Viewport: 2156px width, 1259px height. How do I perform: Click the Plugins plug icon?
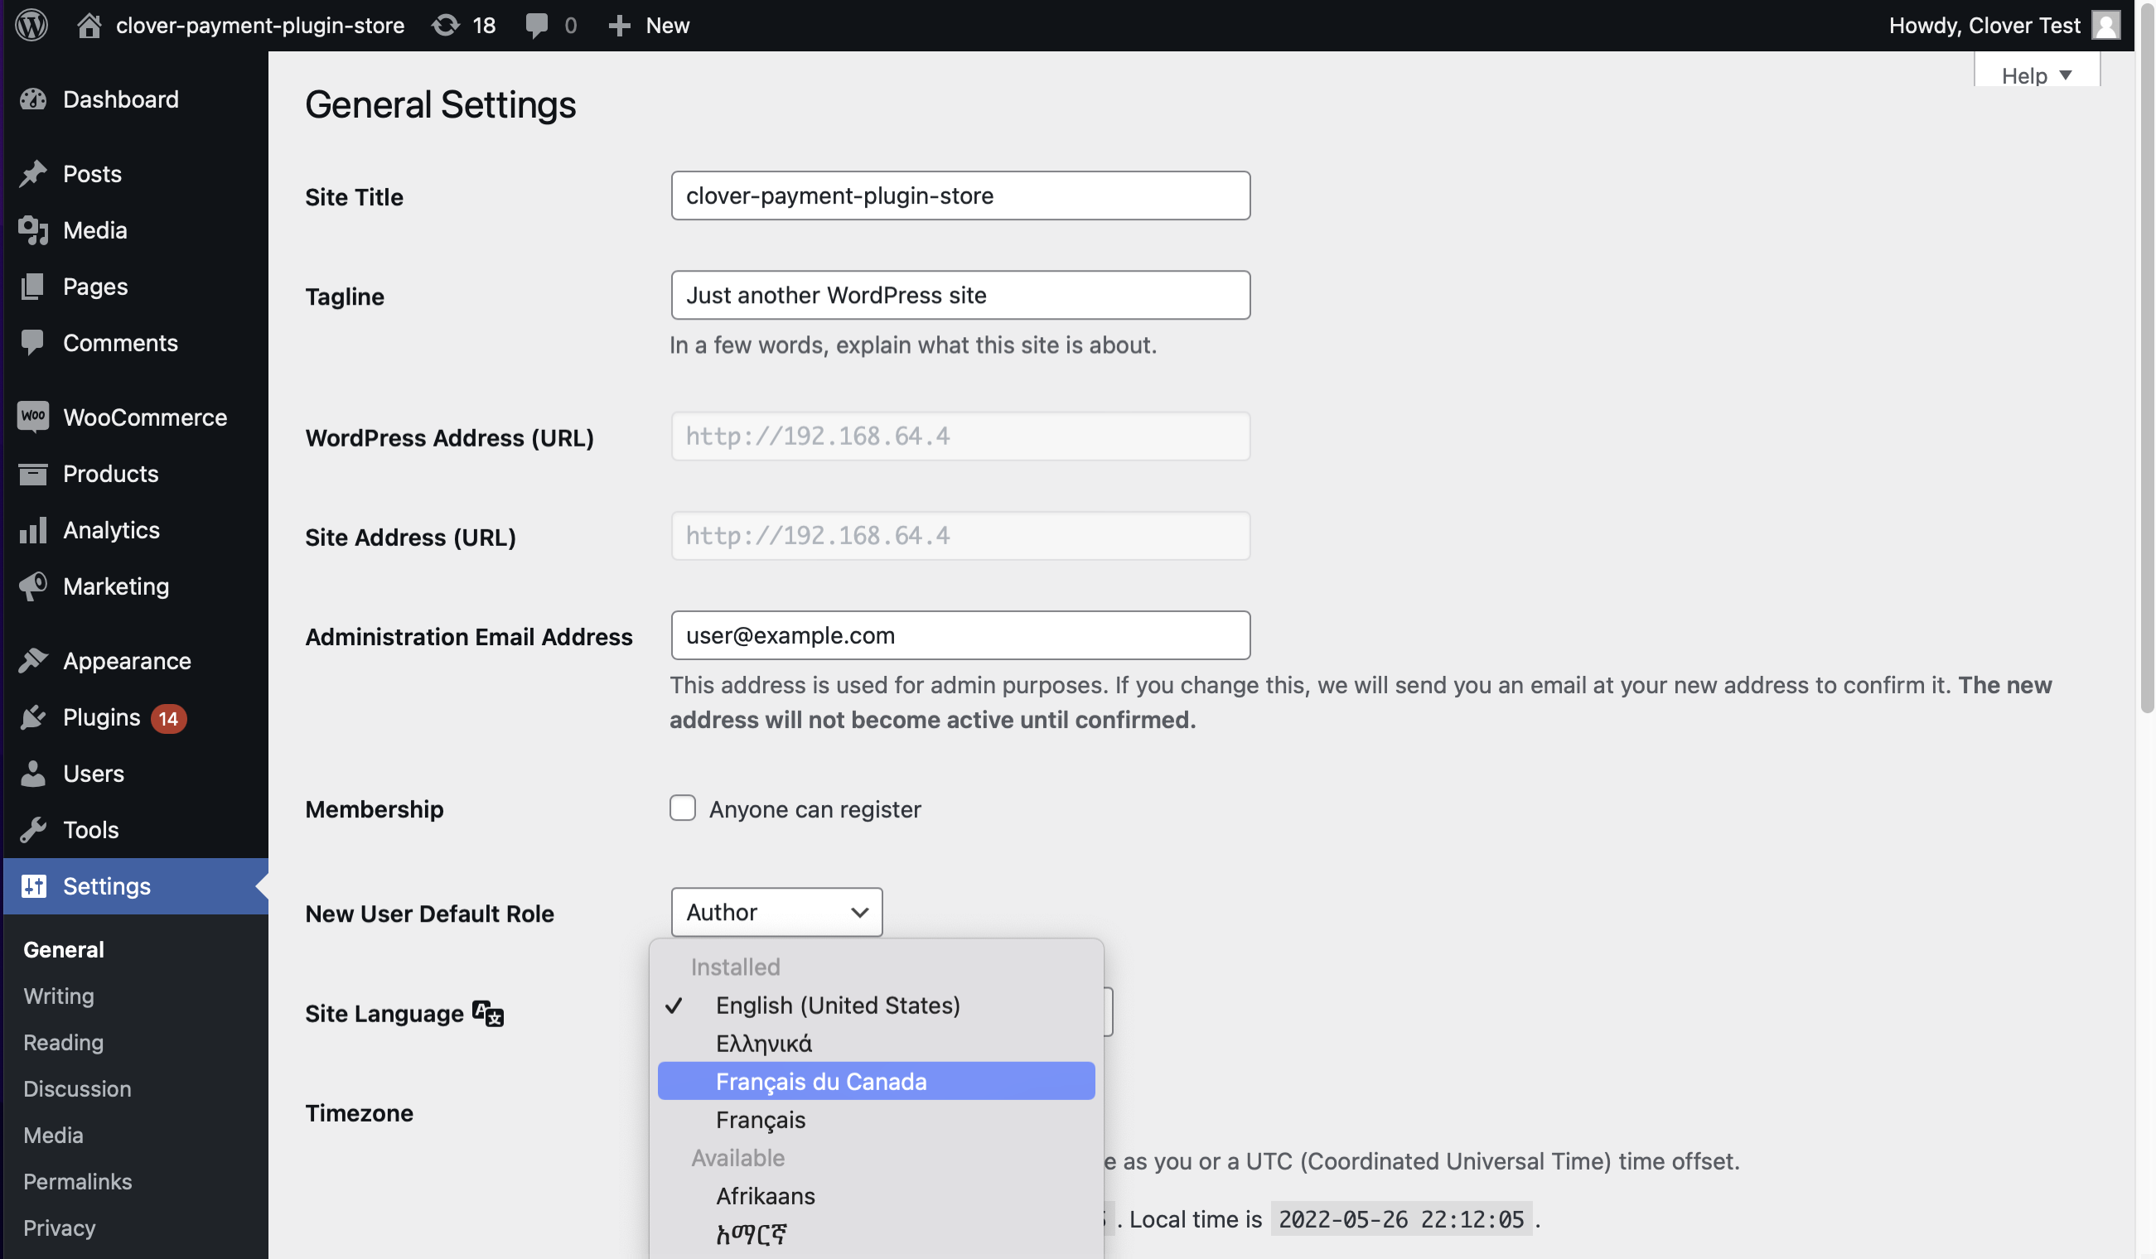click(x=32, y=716)
